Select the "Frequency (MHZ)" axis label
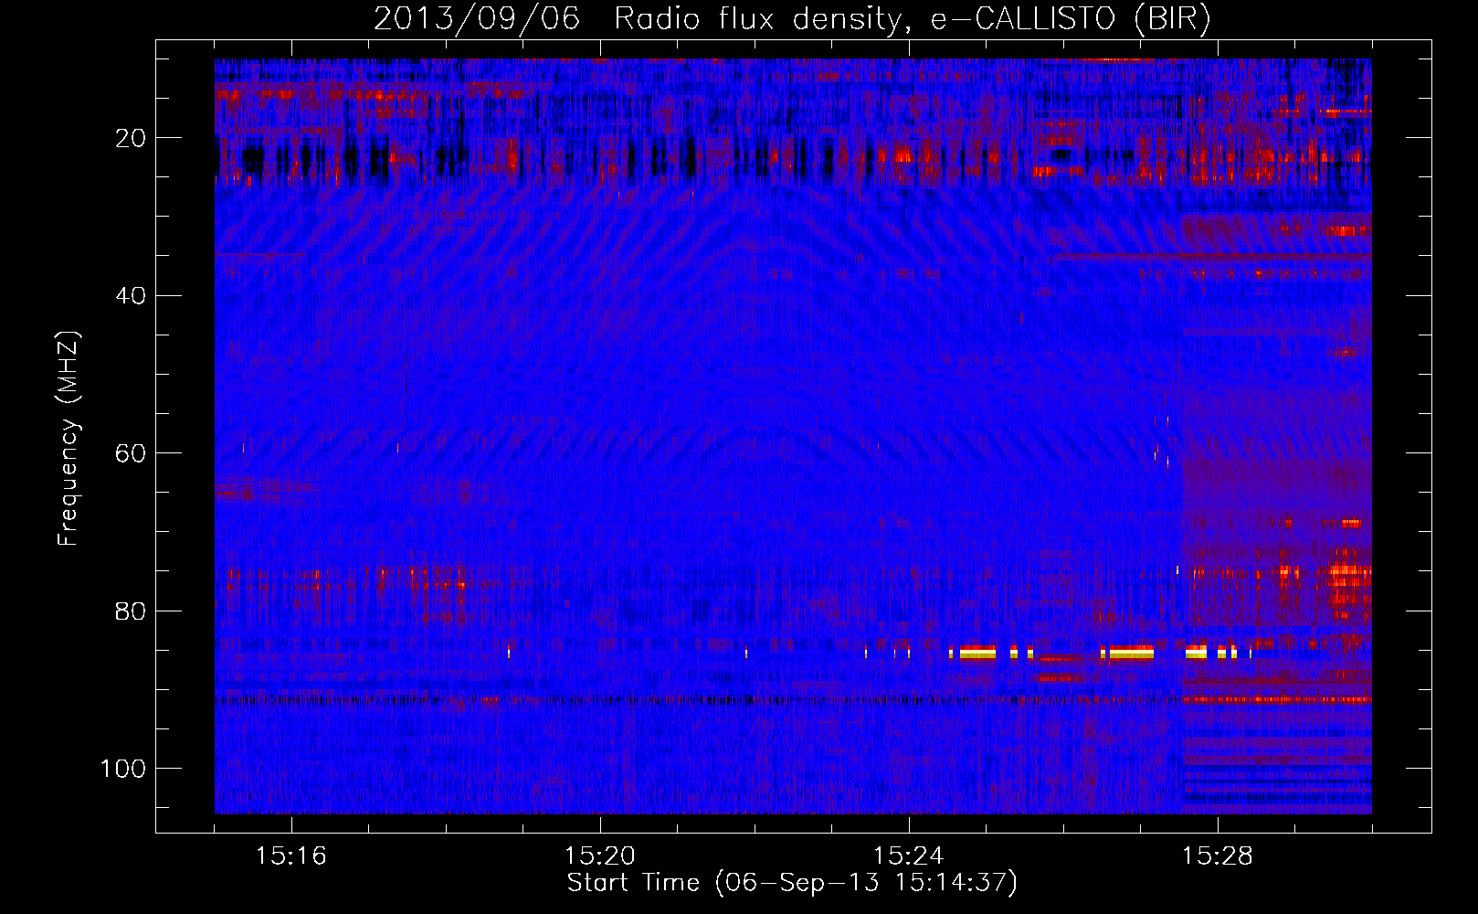Viewport: 1478px width, 914px height. [69, 439]
